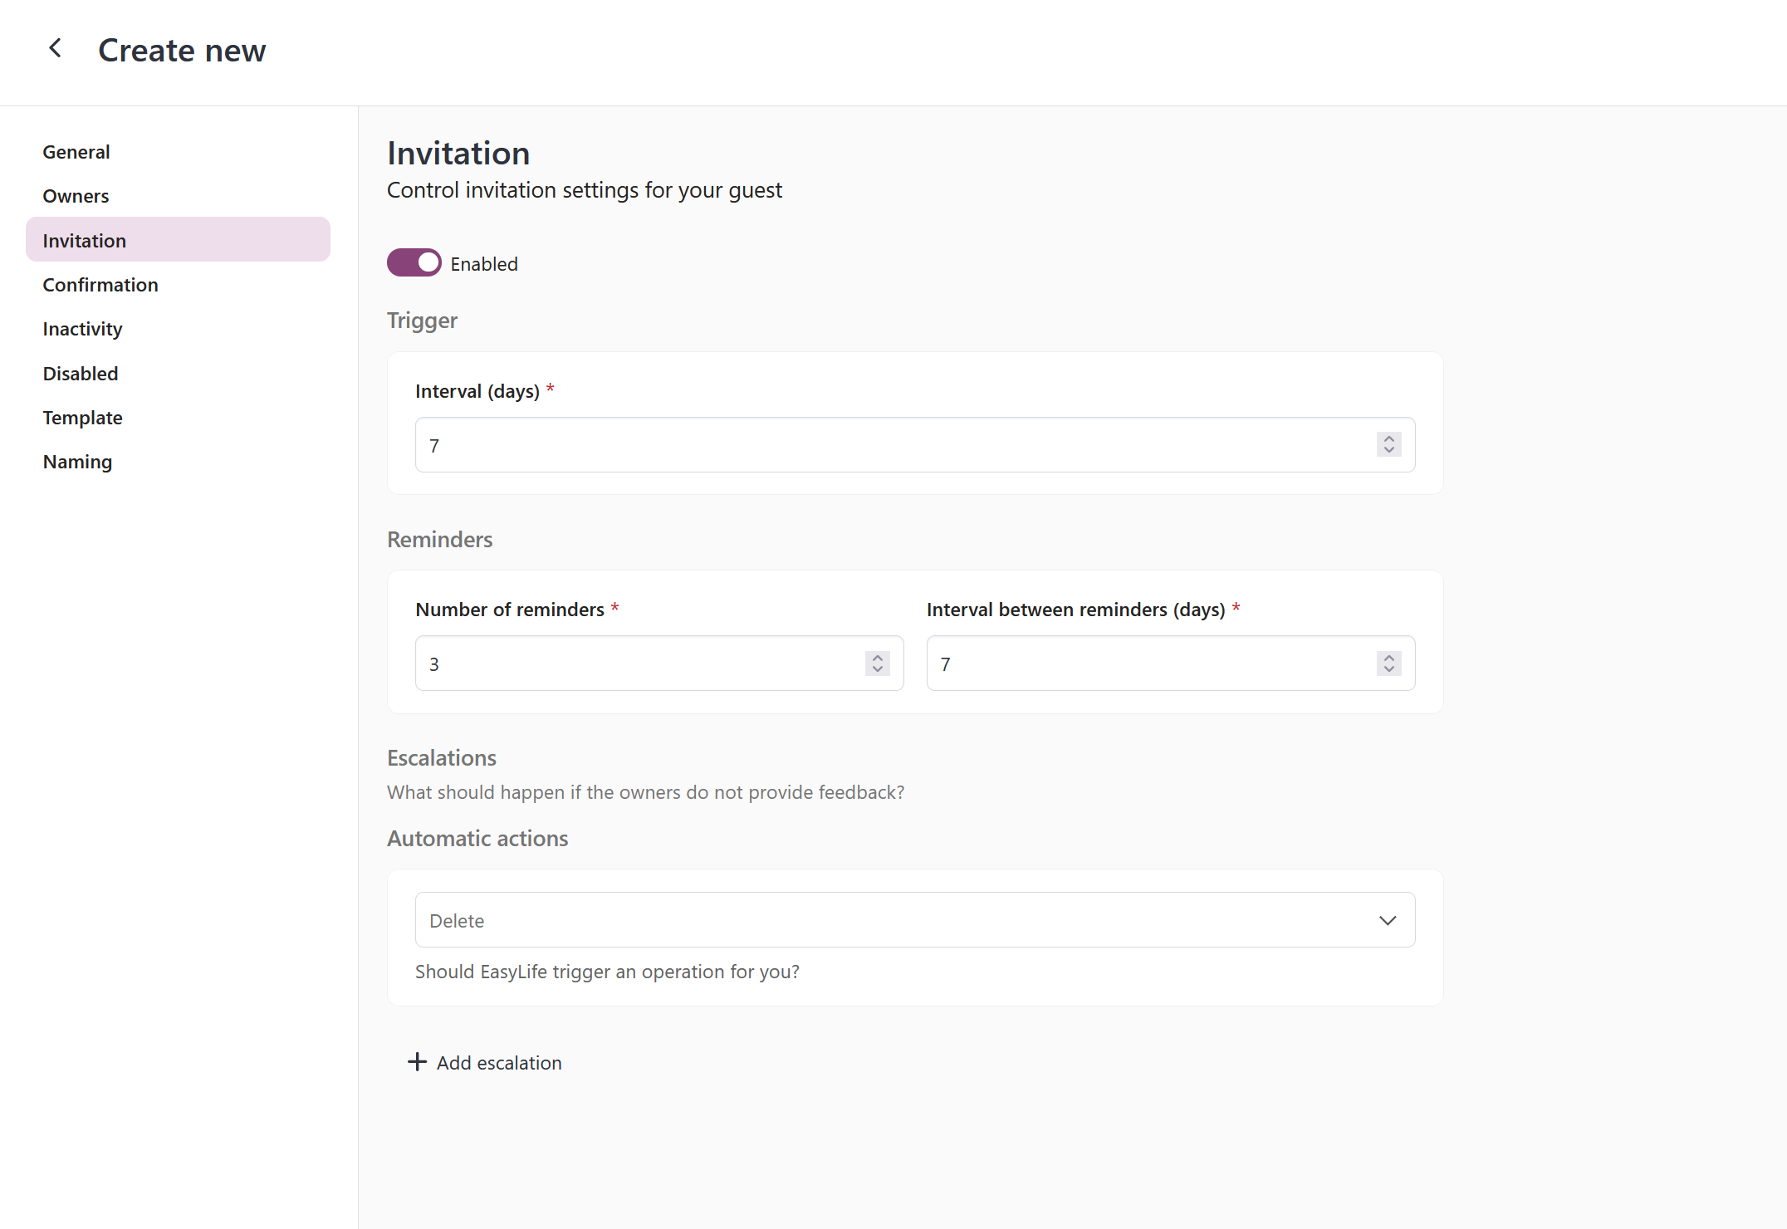Image resolution: width=1787 pixels, height=1229 pixels.
Task: Open the Inactivity settings page
Action: click(82, 328)
